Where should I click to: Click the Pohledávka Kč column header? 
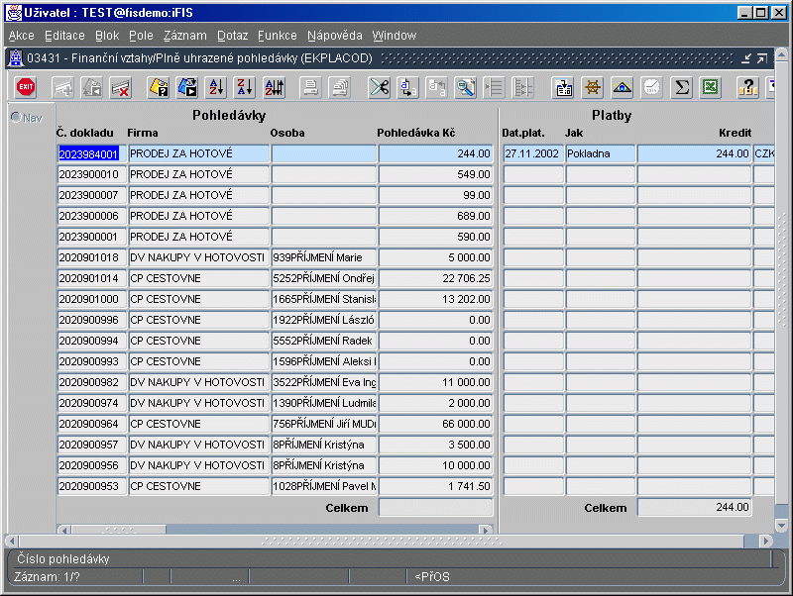tap(415, 133)
